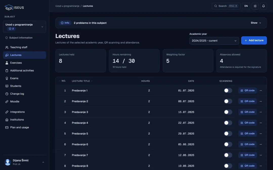The image size is (273, 170).
Task: Click the subject problems badge showing 2
Action: [x=11, y=29]
